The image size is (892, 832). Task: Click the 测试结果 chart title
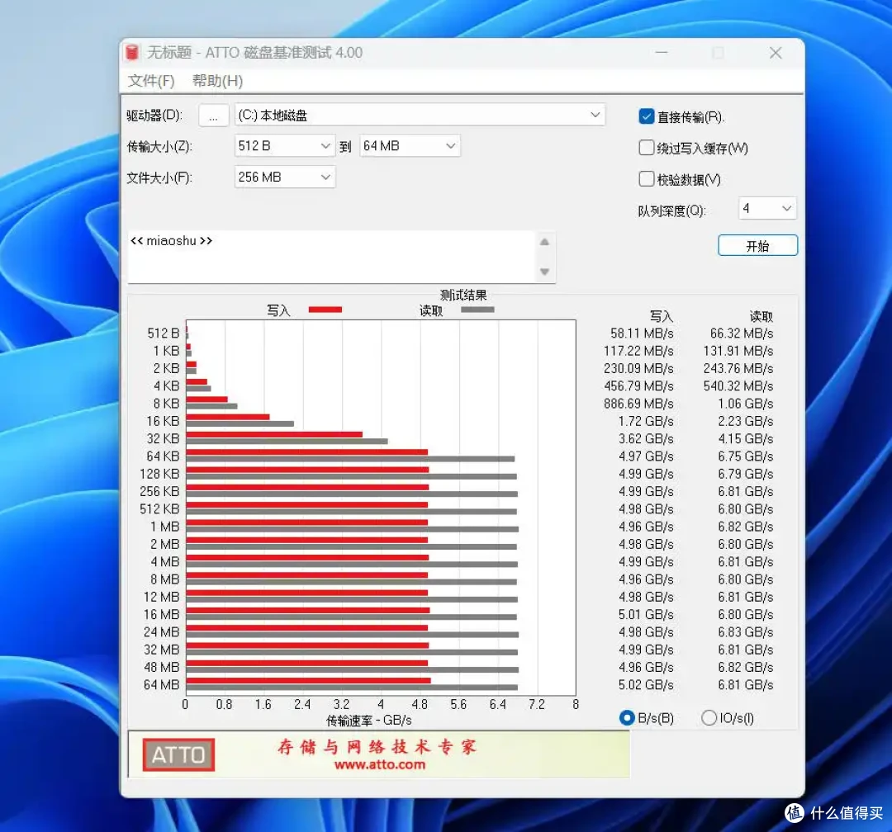click(463, 295)
